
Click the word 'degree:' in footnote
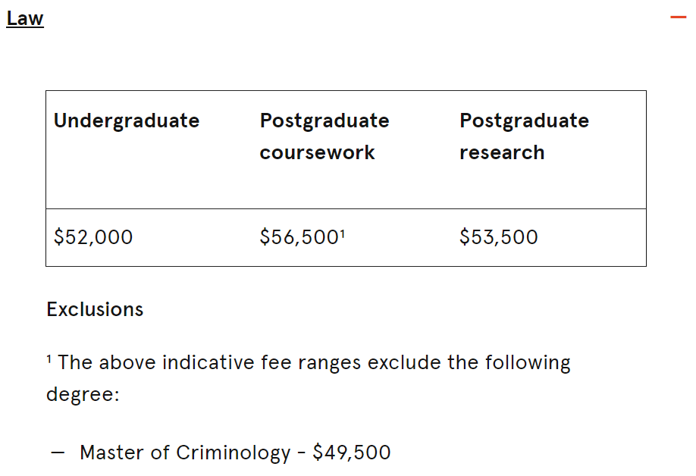coord(83,394)
